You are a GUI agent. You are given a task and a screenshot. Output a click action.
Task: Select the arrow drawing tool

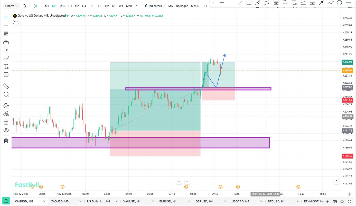(x=321, y=3)
